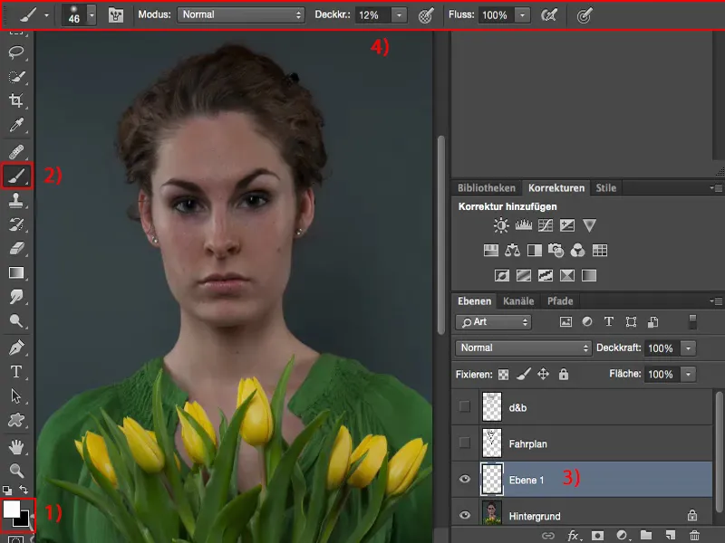Select the History Brush tool
The image size is (725, 543).
click(x=16, y=224)
